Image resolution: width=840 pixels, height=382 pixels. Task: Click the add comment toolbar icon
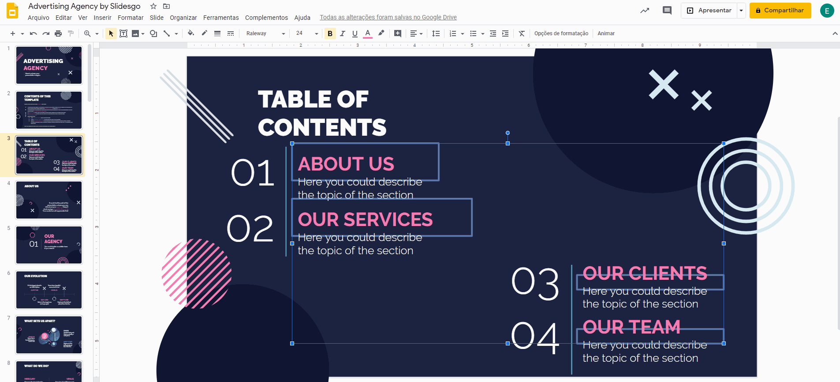click(398, 33)
